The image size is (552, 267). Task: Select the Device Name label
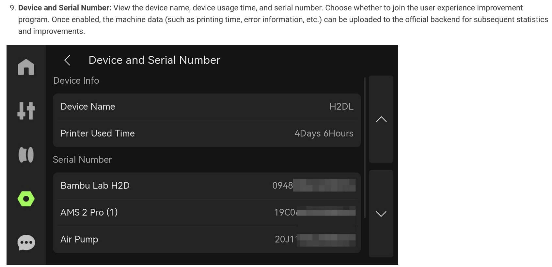88,106
